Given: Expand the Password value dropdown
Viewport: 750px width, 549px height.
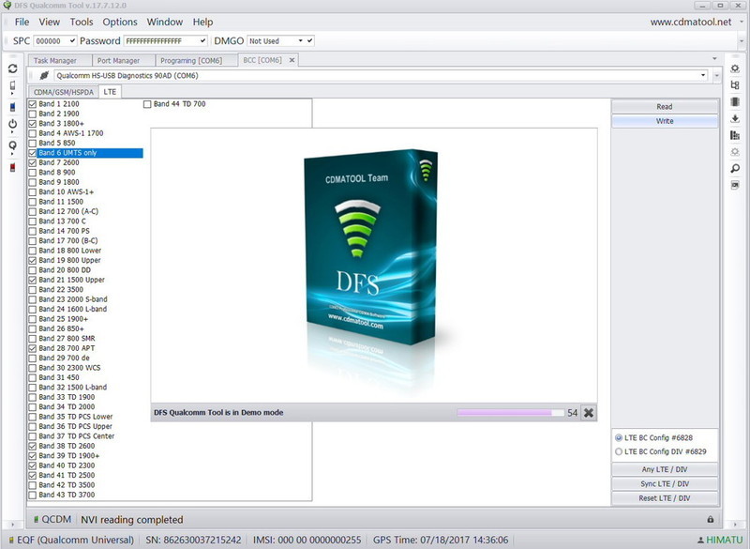Looking at the screenshot, I should click(x=202, y=40).
